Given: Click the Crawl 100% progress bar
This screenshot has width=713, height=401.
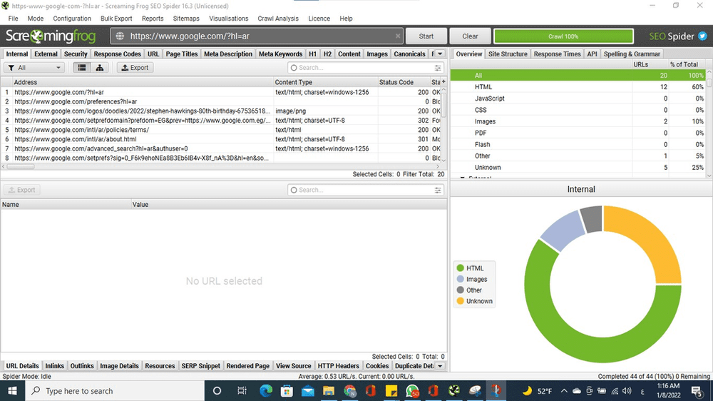Looking at the screenshot, I should click(x=563, y=36).
